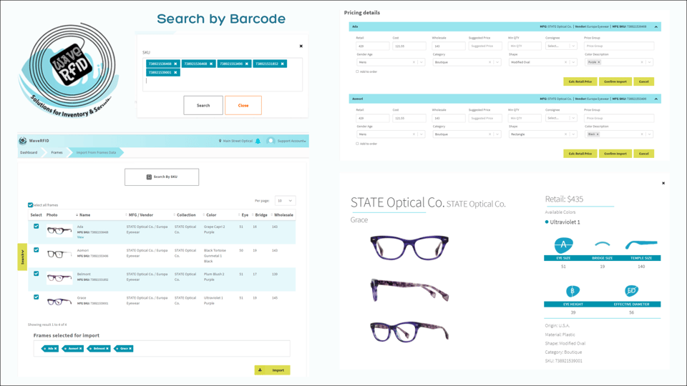Viewport: 687px width, 386px height.
Task: Uncheck the Grace frame row checkbox
Action: 36,297
